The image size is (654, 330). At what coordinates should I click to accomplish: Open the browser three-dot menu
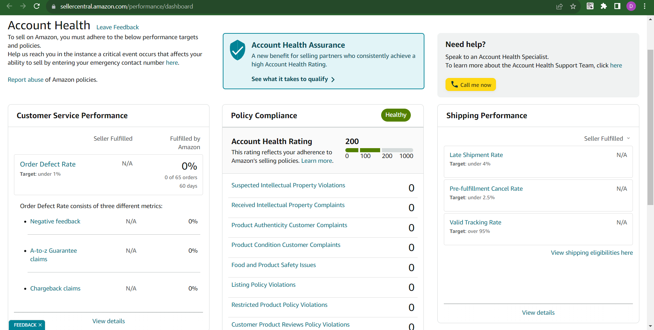tap(644, 6)
